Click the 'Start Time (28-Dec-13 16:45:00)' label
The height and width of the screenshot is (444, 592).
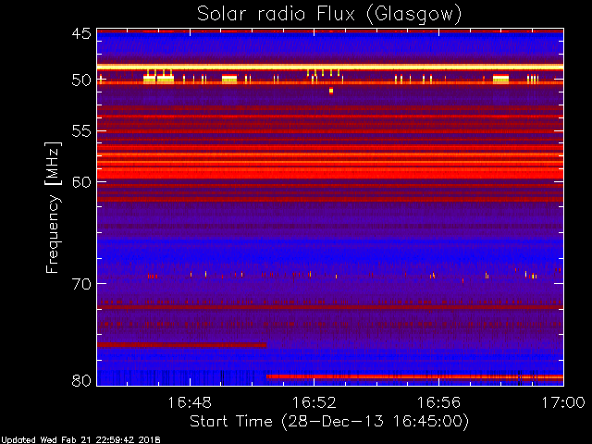coord(329,421)
